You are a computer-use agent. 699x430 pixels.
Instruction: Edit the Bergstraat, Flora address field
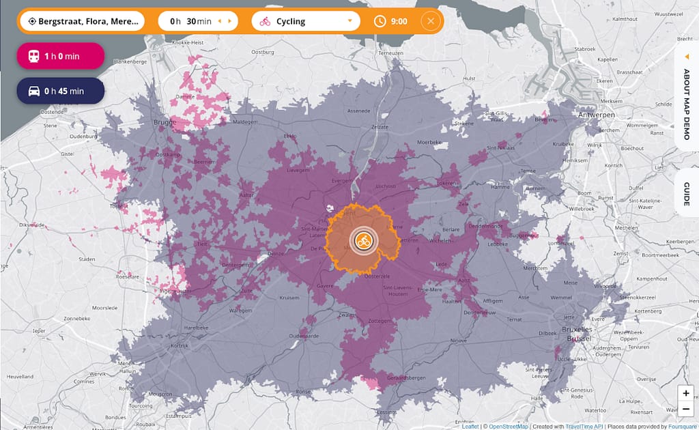tap(89, 21)
